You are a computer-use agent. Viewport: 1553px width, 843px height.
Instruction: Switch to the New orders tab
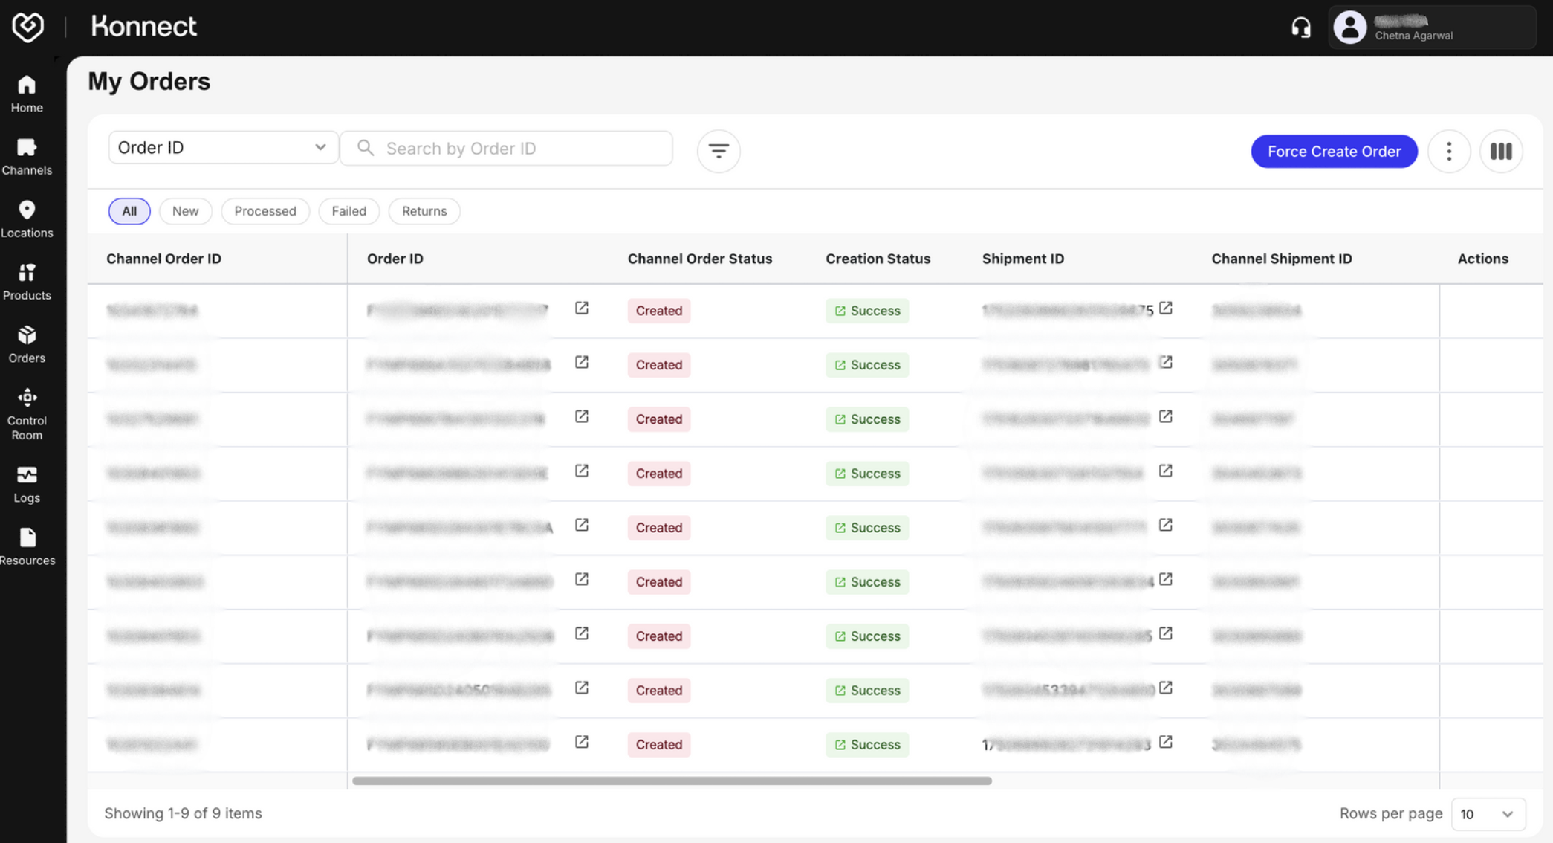click(x=185, y=211)
